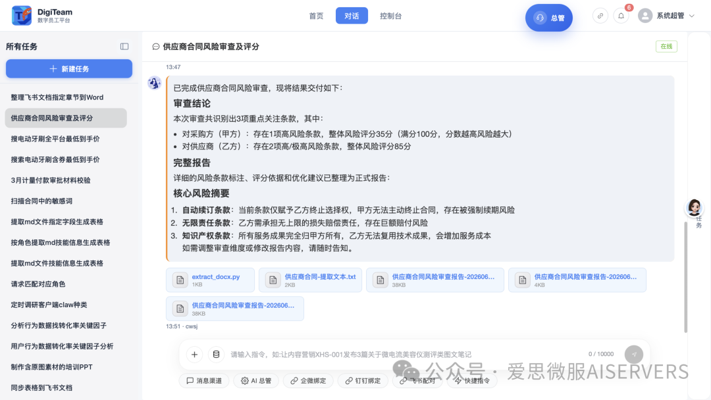711x400 pixels.
Task: Open the 消息渠道 shortcut
Action: [204, 380]
